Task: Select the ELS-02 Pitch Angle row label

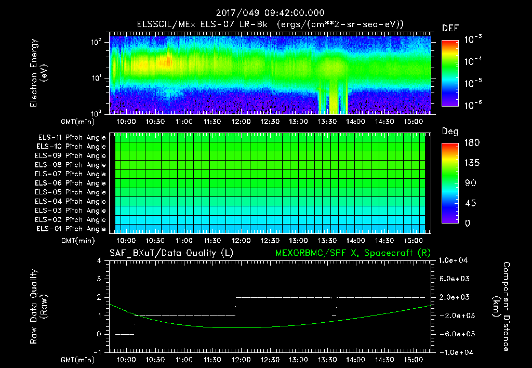Action: pos(71,220)
